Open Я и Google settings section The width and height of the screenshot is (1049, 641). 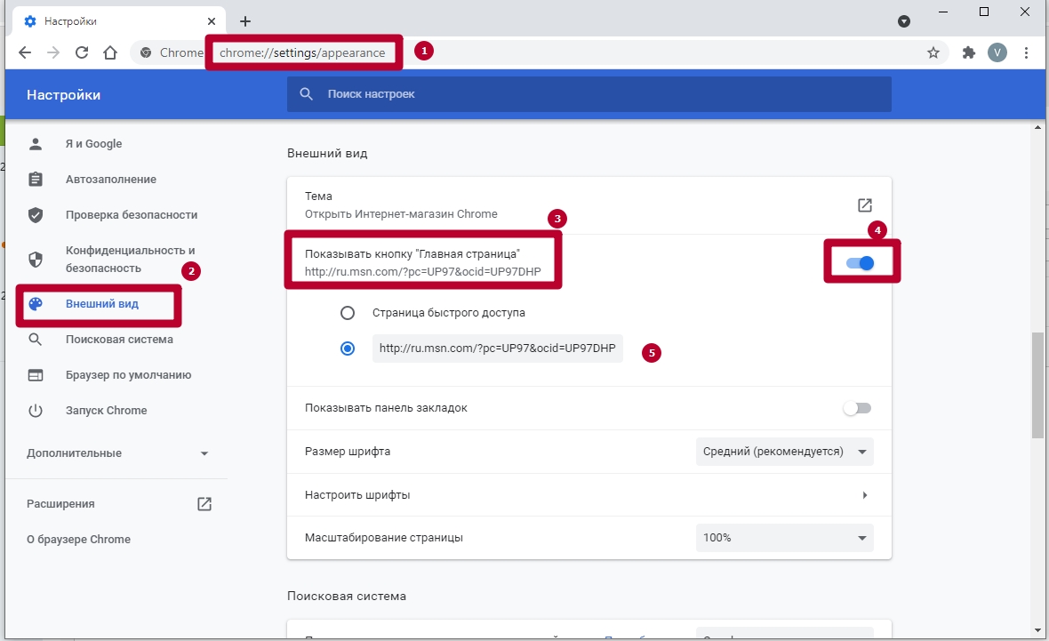coord(93,144)
